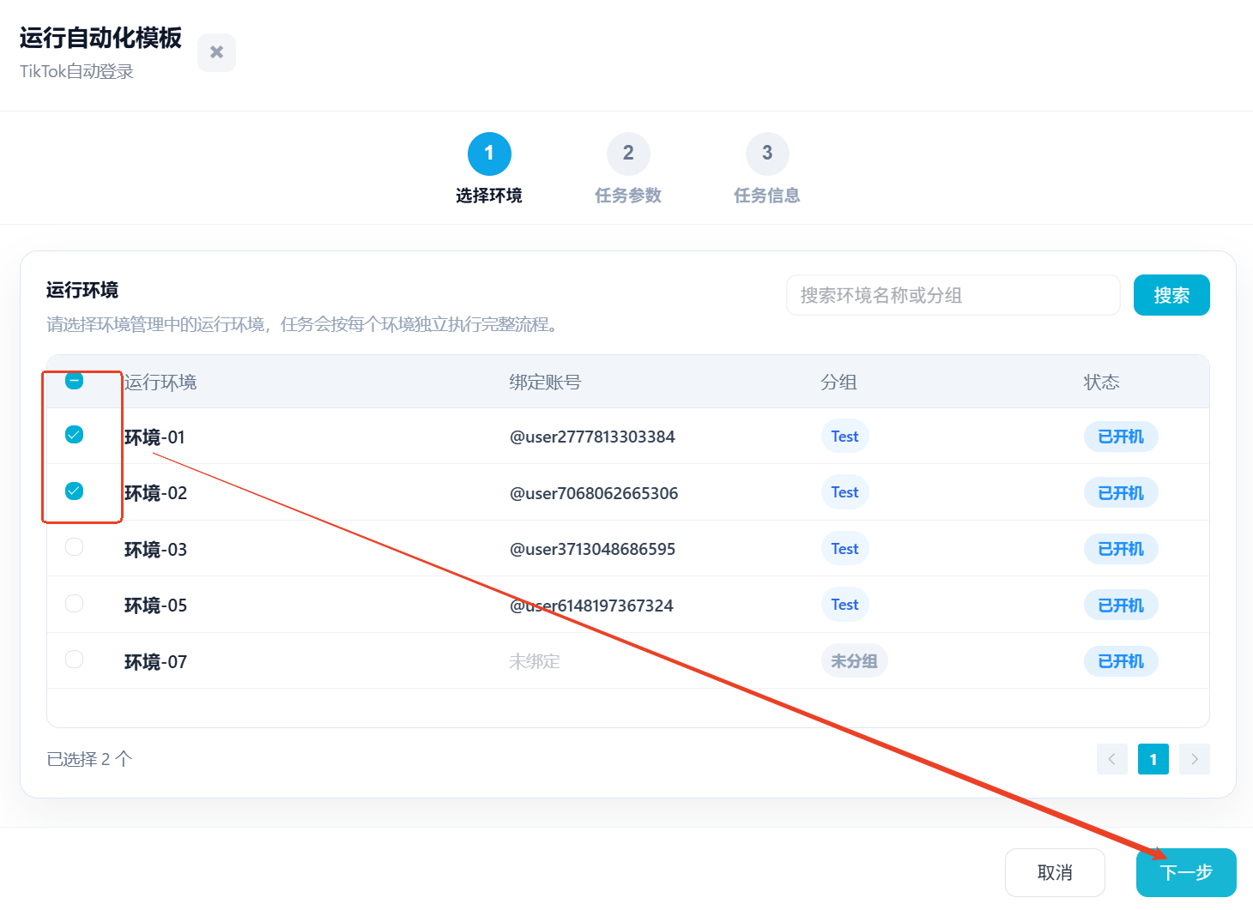Close the automation template dialog
Viewport: 1253px width, 910px height.
(216, 52)
